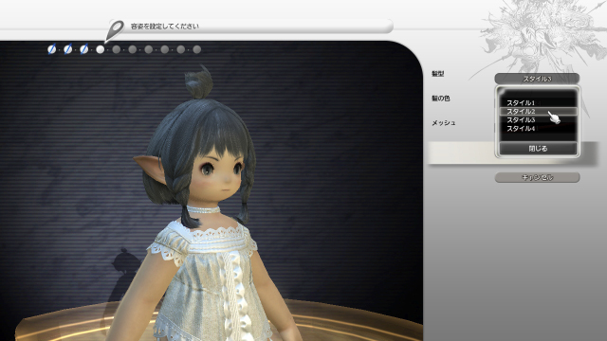607x341 pixels.
Task: Click the seventh progress step dot
Action: [x=149, y=49]
